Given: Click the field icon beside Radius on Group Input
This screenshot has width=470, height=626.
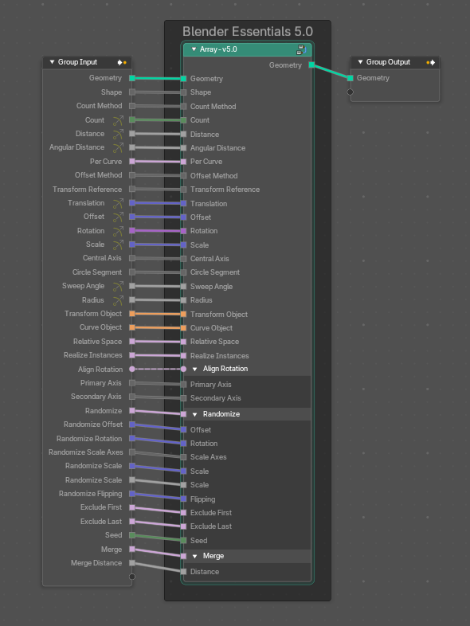Looking at the screenshot, I should pyautogui.click(x=118, y=300).
